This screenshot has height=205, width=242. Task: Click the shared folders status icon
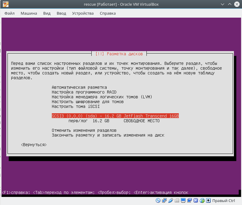(177, 201)
